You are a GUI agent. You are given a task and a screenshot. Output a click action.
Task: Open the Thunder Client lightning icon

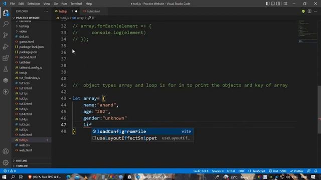tap(6, 91)
